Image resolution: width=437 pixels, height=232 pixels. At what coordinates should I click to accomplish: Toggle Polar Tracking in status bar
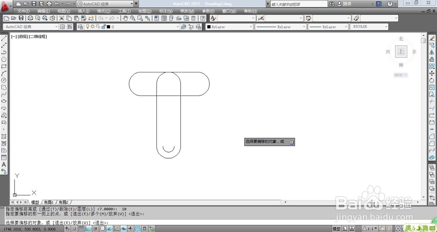(x=95, y=229)
